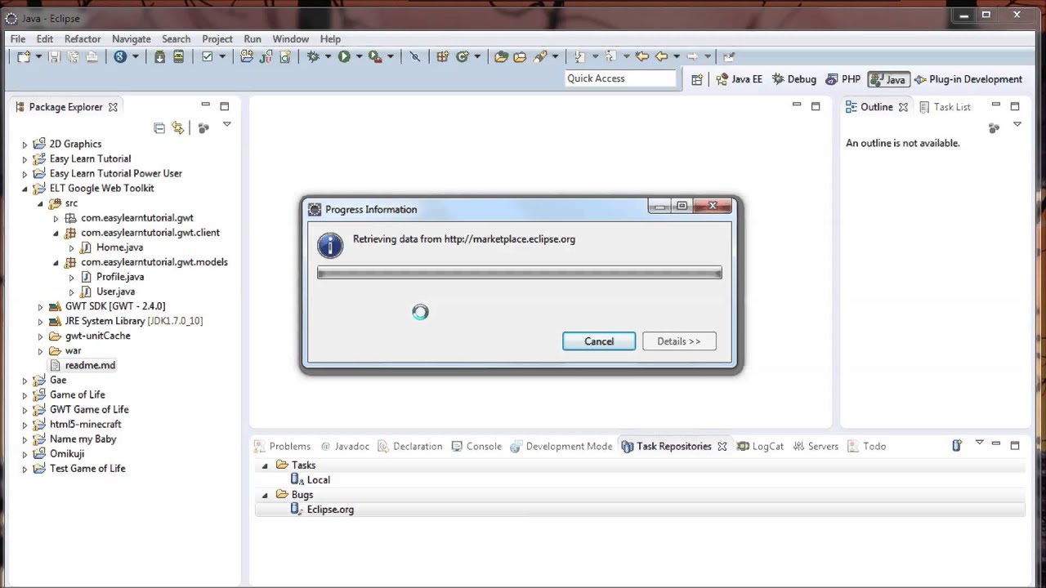Image resolution: width=1046 pixels, height=588 pixels.
Task: Click Details in the Progress Information dialog
Action: pos(679,341)
